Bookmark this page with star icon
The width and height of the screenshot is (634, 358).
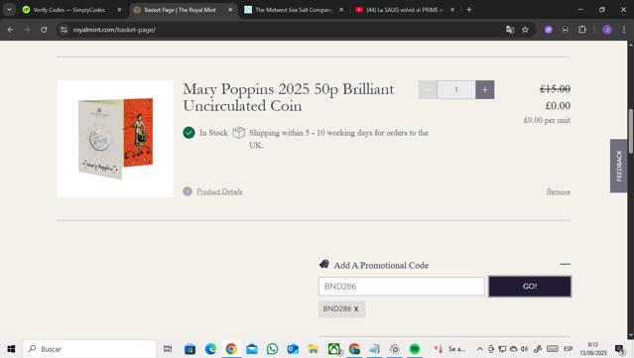click(x=525, y=30)
